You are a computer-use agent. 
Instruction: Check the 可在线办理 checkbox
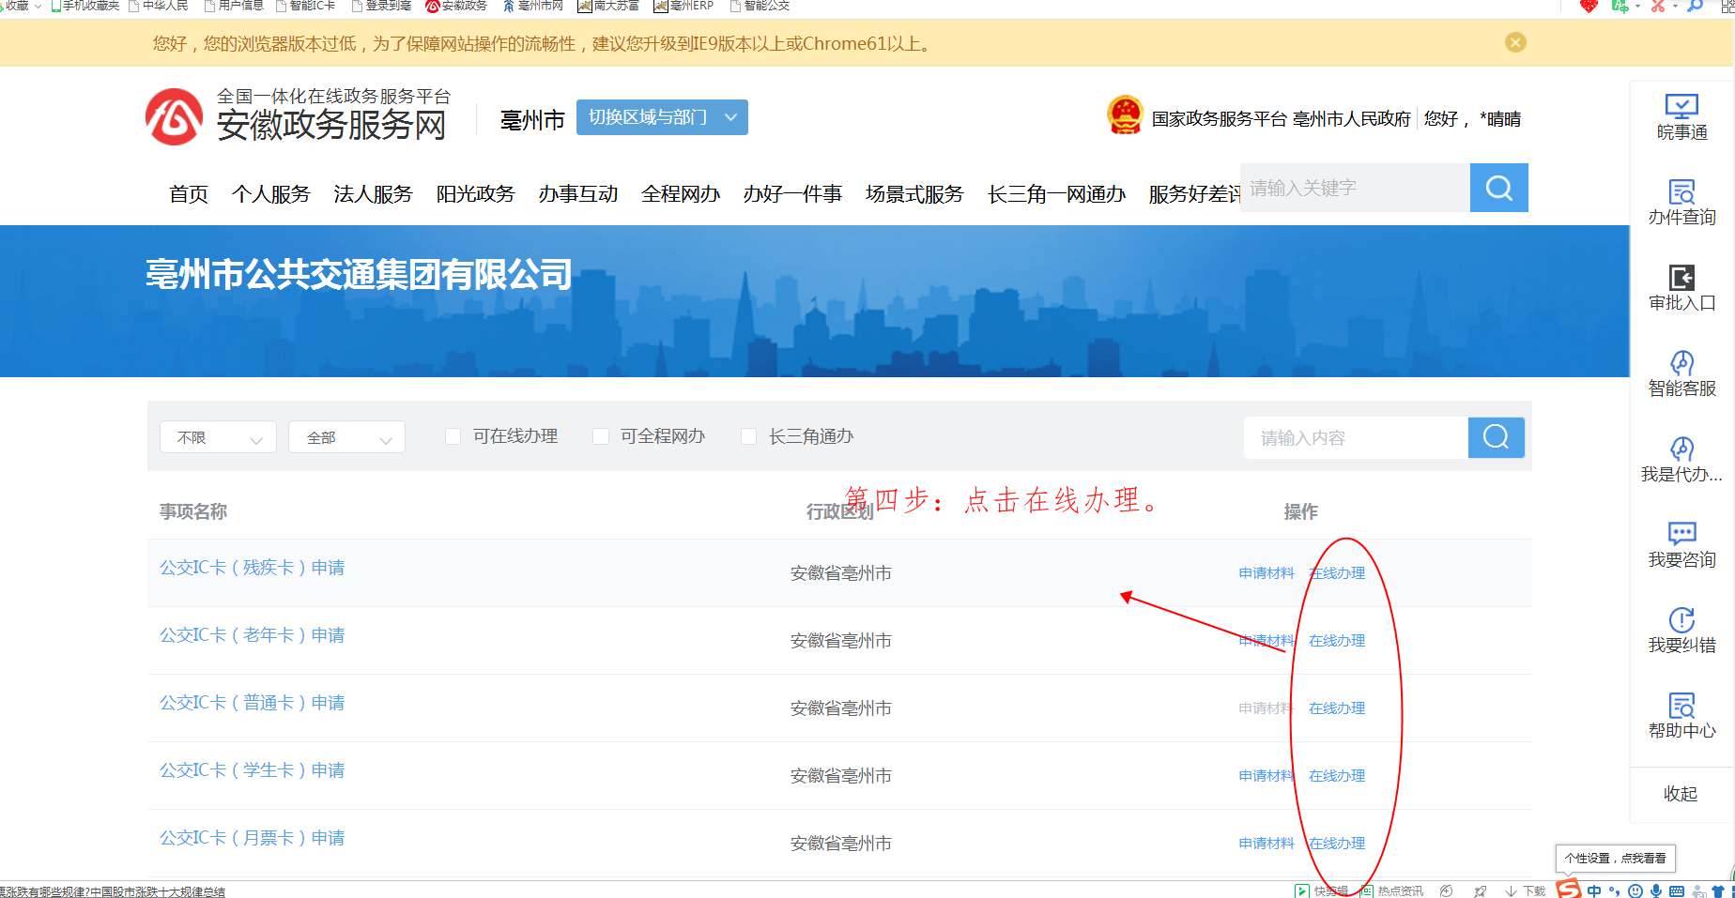pos(453,436)
